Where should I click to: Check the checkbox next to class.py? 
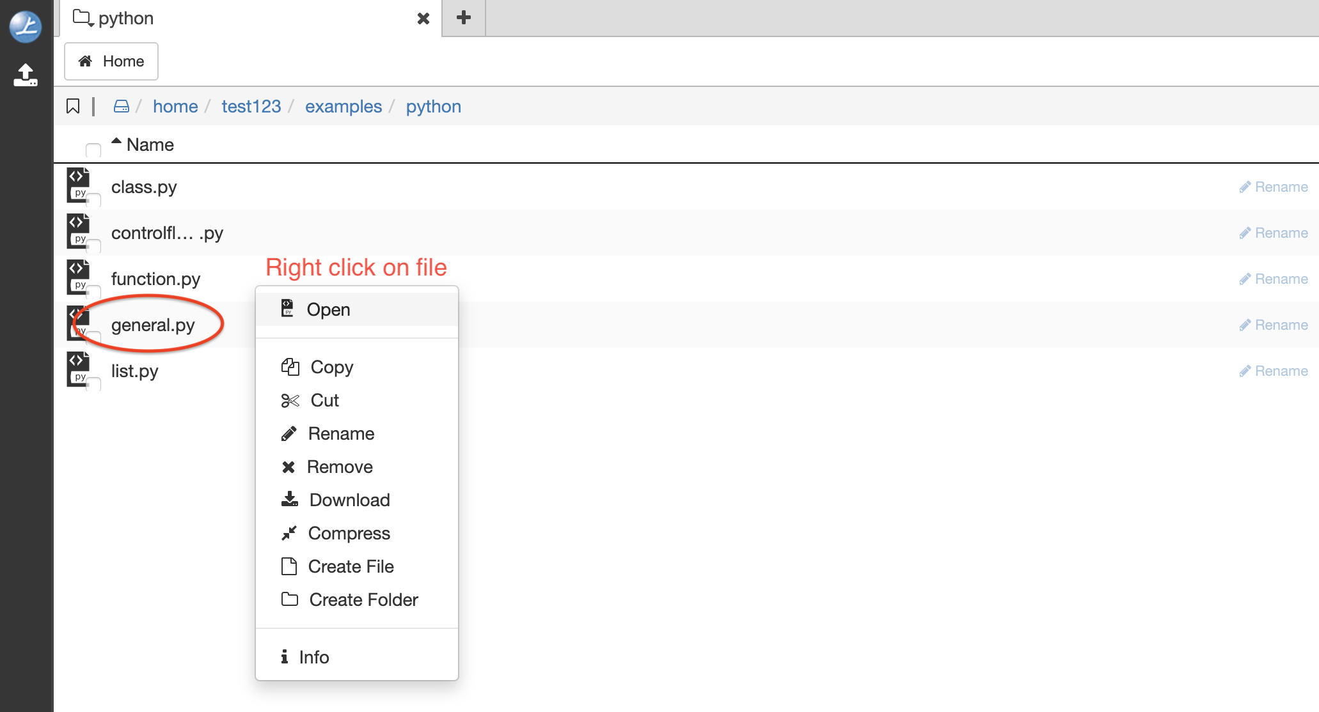click(x=93, y=200)
